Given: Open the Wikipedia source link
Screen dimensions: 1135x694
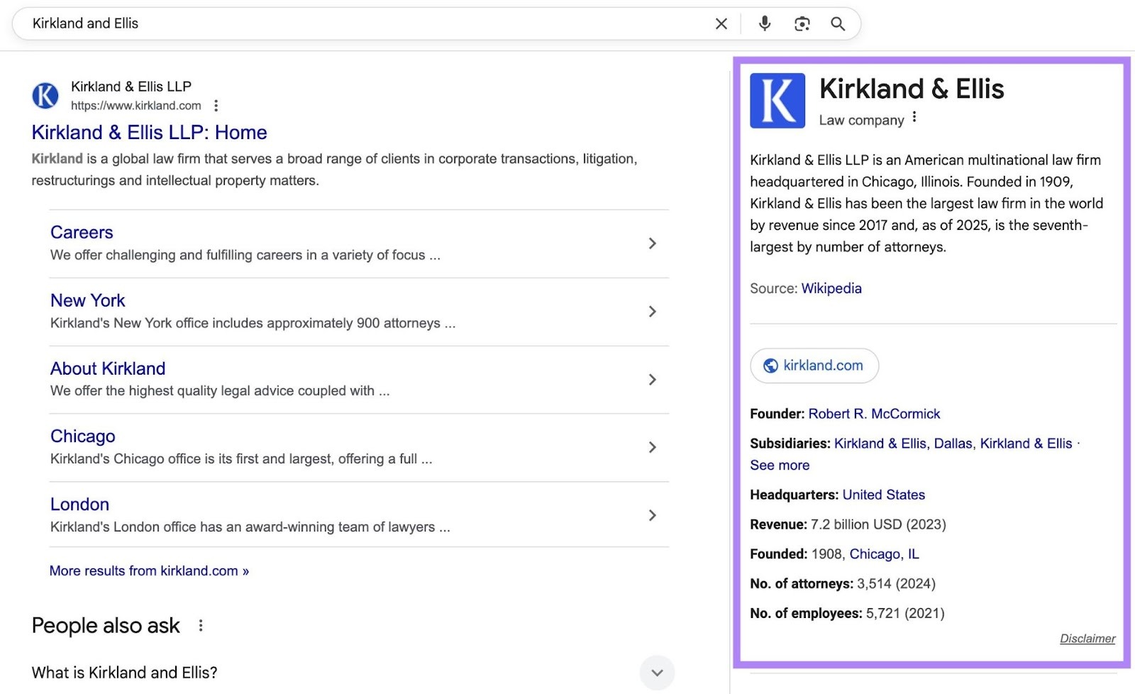Looking at the screenshot, I should click(x=831, y=288).
